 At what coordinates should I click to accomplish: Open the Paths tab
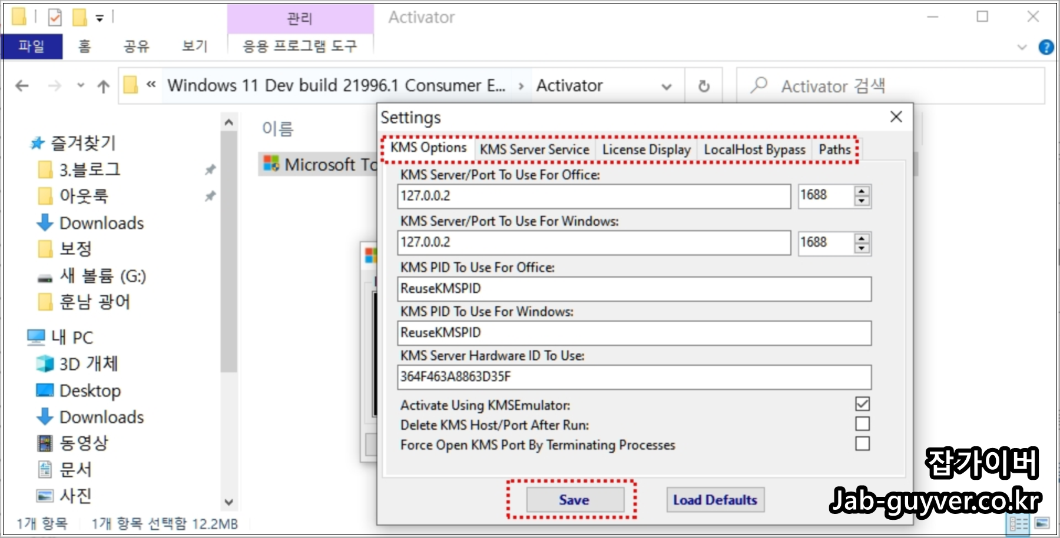834,149
